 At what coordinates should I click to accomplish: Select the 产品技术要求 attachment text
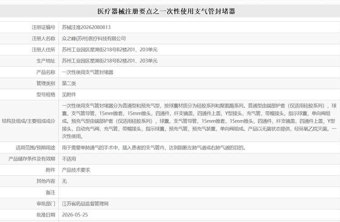(x=76, y=170)
